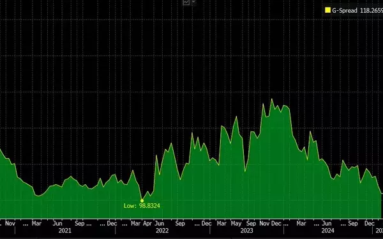This screenshot has height=239, width=383.
Task: Click the Dec label in the 2023 span
Action: coord(276,224)
